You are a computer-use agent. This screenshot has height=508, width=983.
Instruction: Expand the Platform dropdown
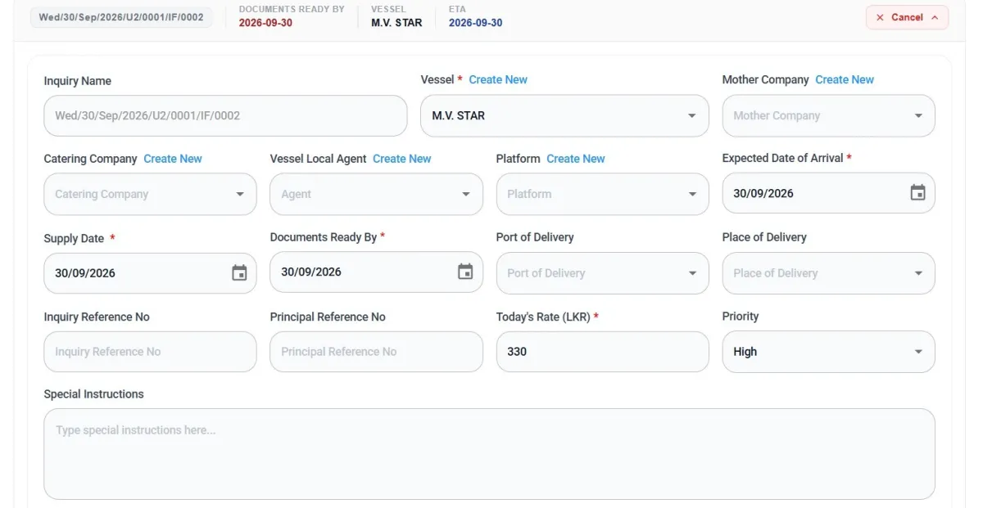(x=602, y=195)
